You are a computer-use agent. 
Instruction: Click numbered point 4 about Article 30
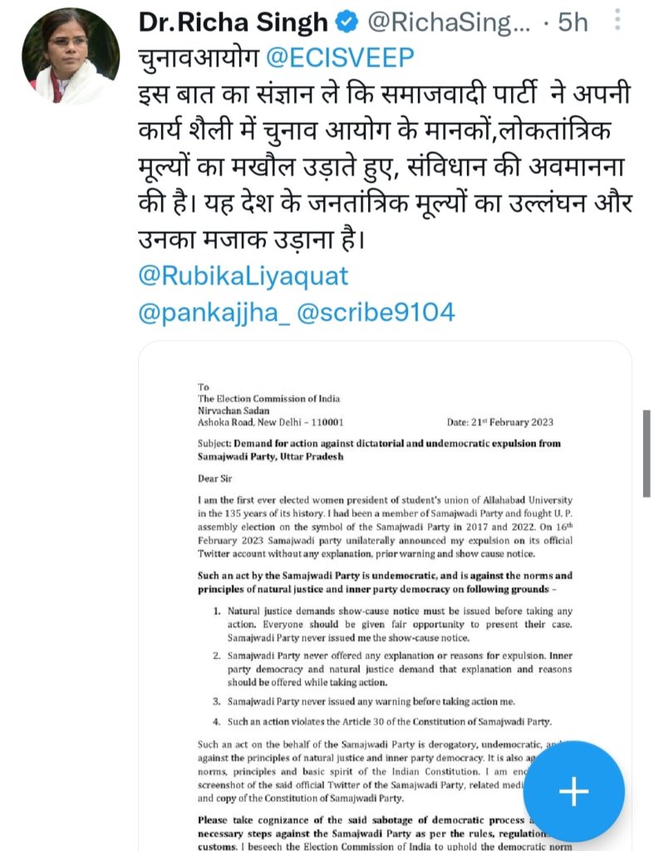[382, 721]
